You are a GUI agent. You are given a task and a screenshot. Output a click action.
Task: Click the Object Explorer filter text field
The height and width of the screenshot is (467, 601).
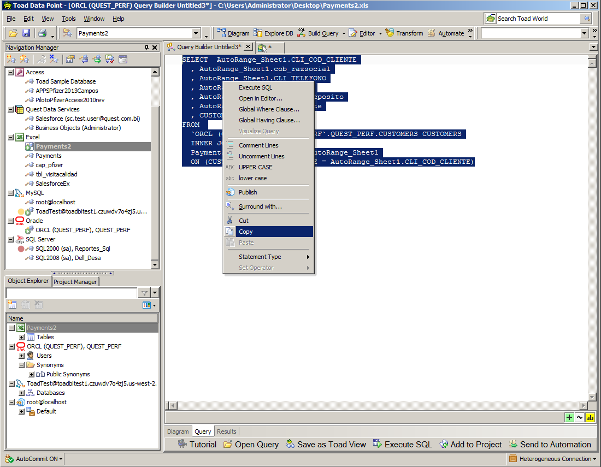pyautogui.click(x=72, y=293)
